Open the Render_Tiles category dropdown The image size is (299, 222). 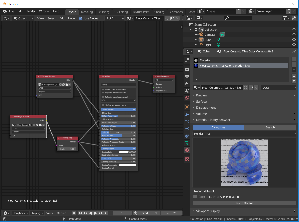coord(244,134)
